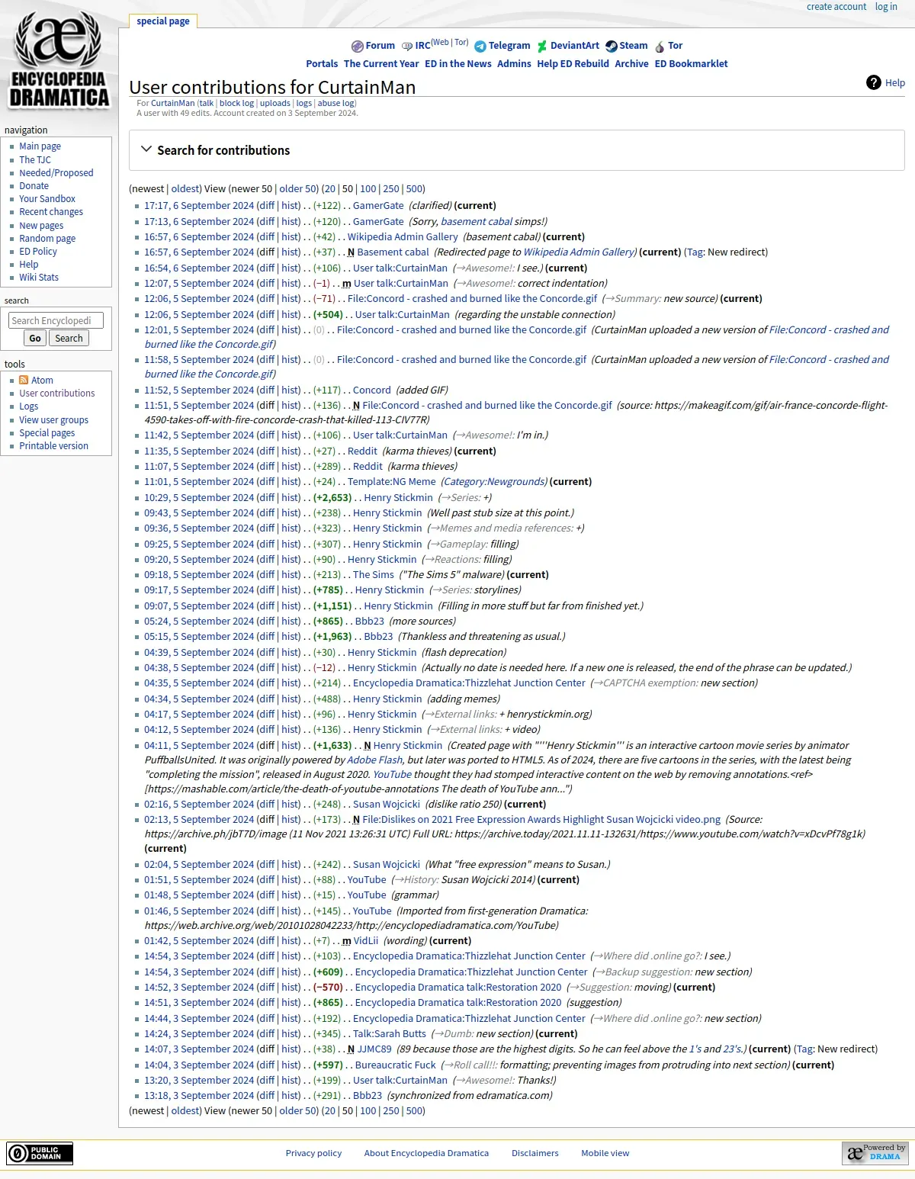Click the IRC chat icon
Screen dimensions: 915x1179
407,47
